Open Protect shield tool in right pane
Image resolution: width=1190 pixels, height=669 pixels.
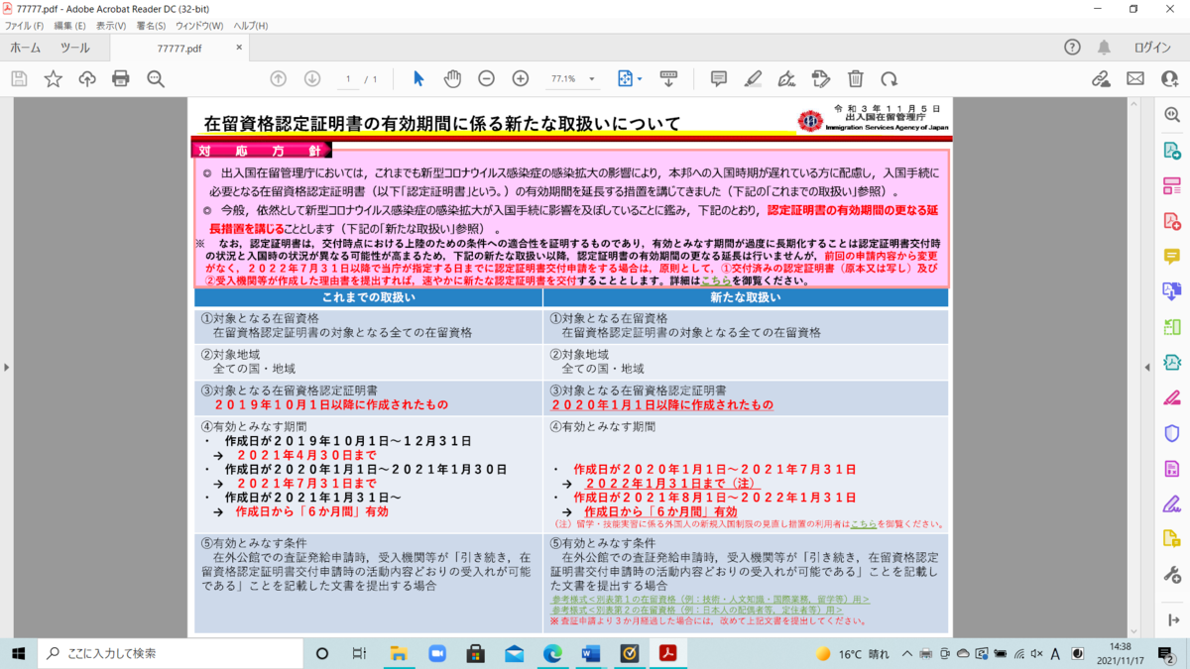1171,433
